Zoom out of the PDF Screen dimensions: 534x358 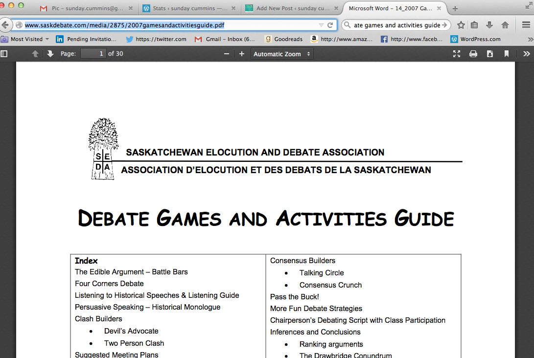227,54
